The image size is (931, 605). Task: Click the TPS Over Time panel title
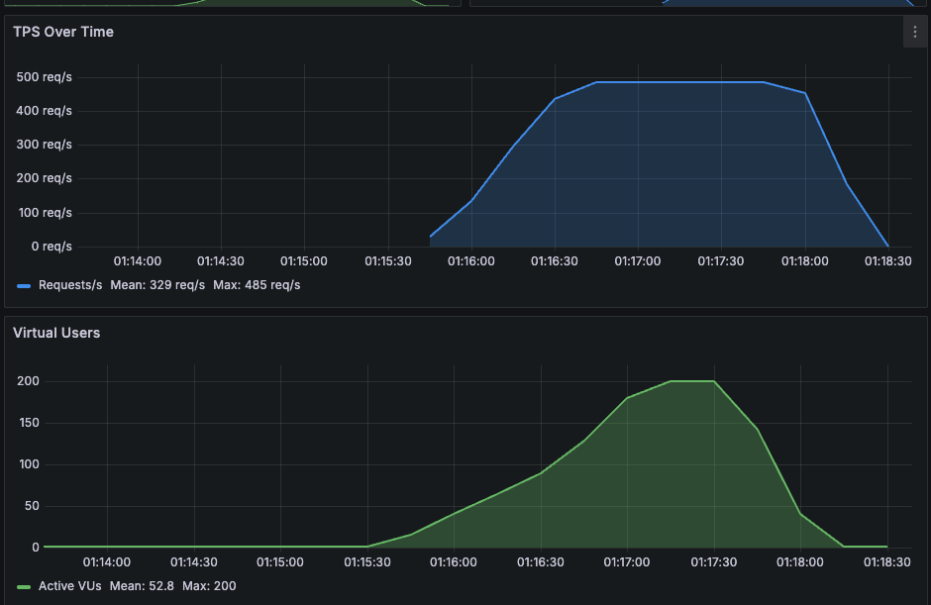(63, 32)
